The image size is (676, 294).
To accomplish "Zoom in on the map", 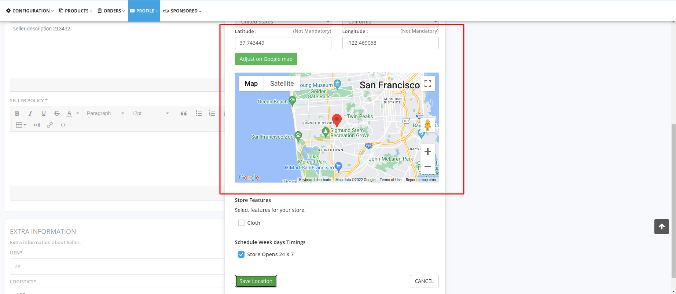I will [427, 151].
